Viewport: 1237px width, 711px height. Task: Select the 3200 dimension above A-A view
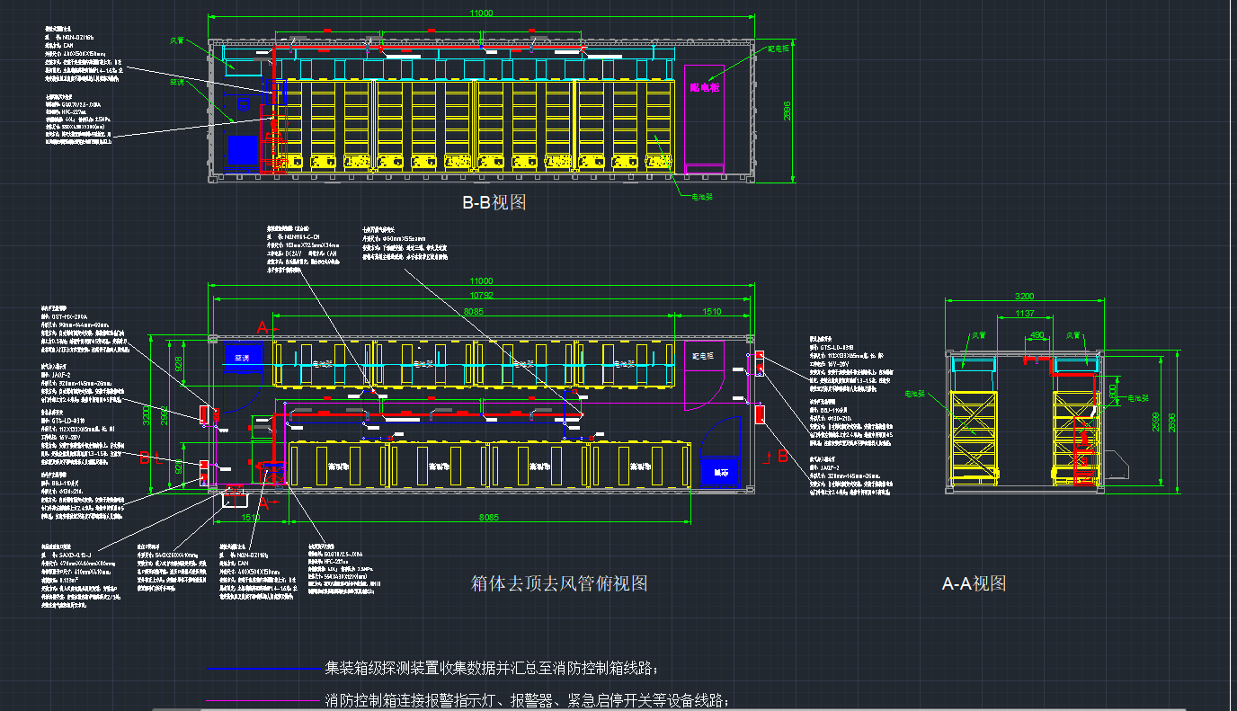1024,296
